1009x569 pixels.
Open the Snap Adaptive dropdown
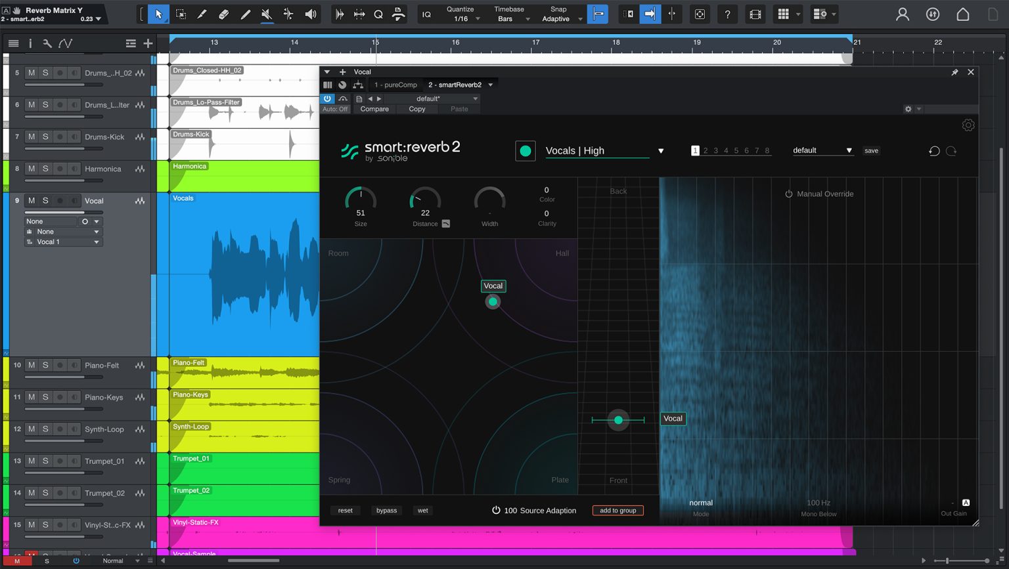(560, 19)
